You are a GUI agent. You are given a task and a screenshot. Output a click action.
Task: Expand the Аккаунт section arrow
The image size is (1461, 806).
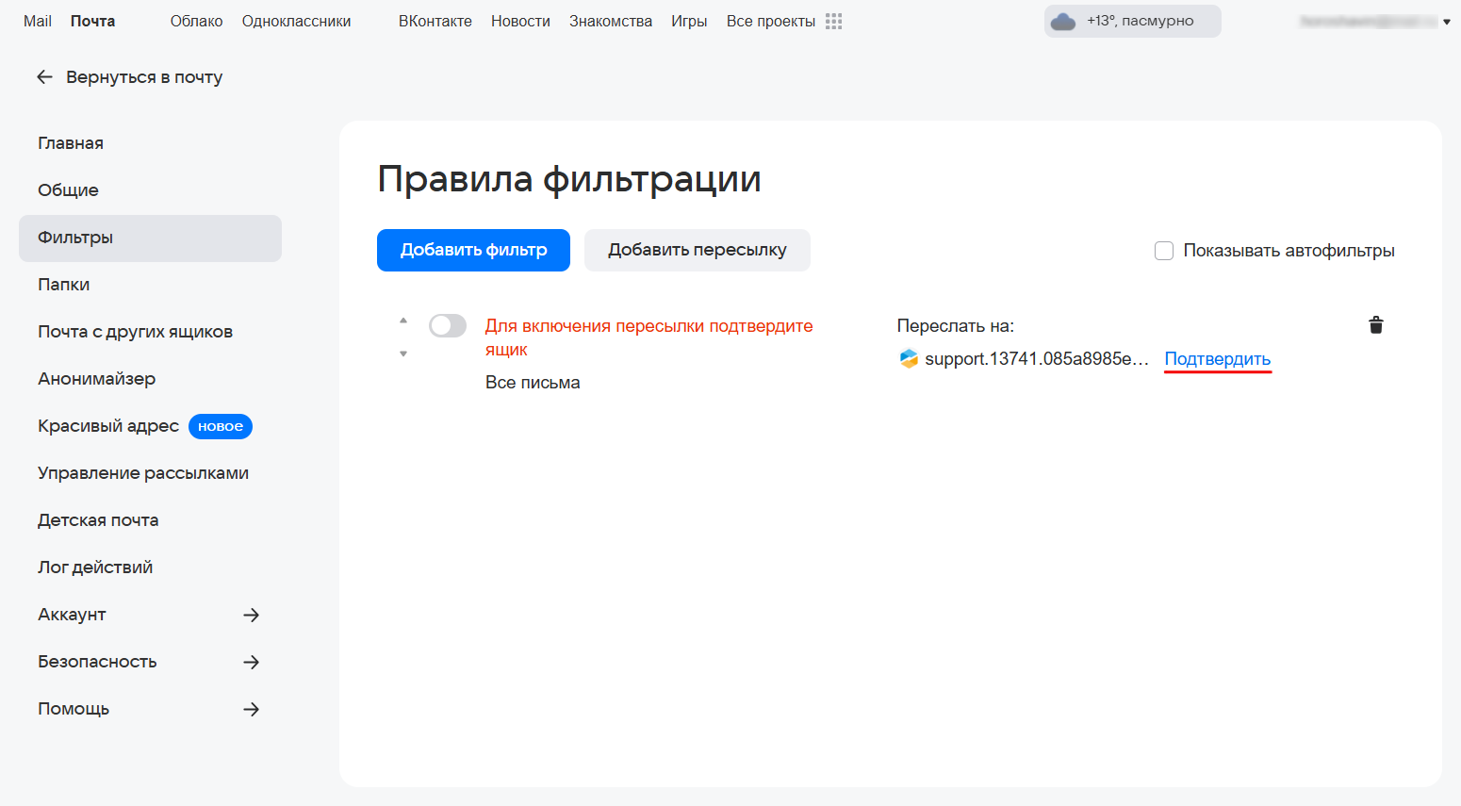pos(251,615)
